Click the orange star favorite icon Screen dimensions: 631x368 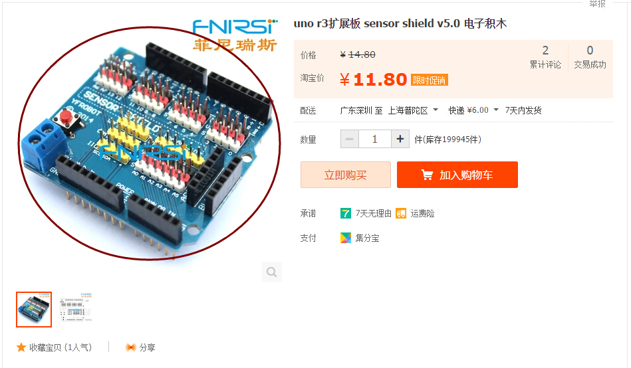pyautogui.click(x=21, y=347)
